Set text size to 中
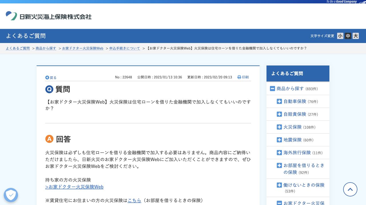The width and height of the screenshot is (366, 205). point(348,36)
